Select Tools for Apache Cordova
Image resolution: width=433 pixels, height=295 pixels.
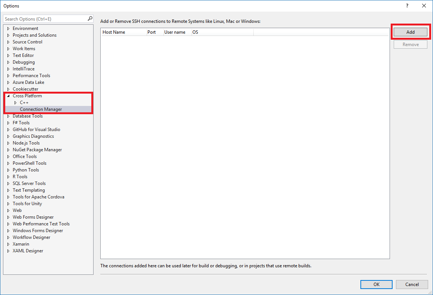point(38,197)
